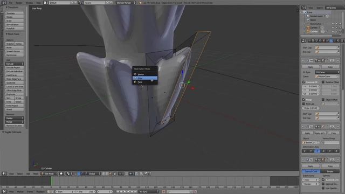
Task: Toggle the Optimal Display checkbox
Action: (323, 184)
